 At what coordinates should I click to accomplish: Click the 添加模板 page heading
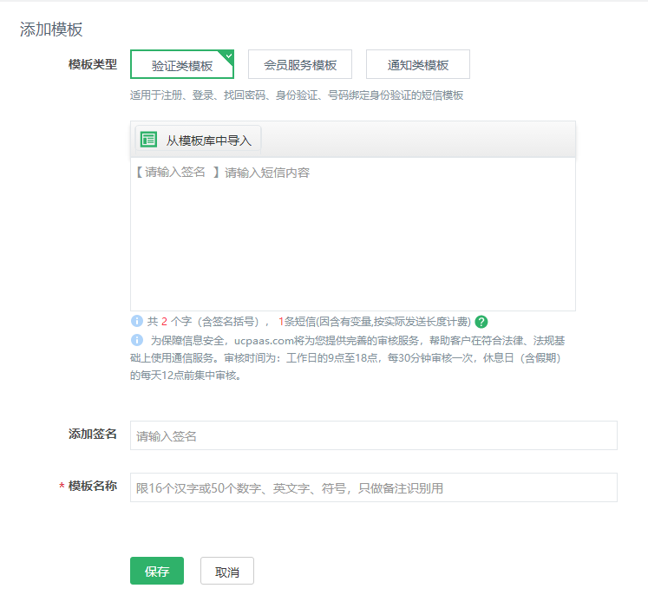pyautogui.click(x=51, y=29)
